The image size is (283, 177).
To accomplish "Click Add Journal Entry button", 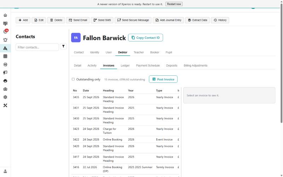I will coord(168,20).
